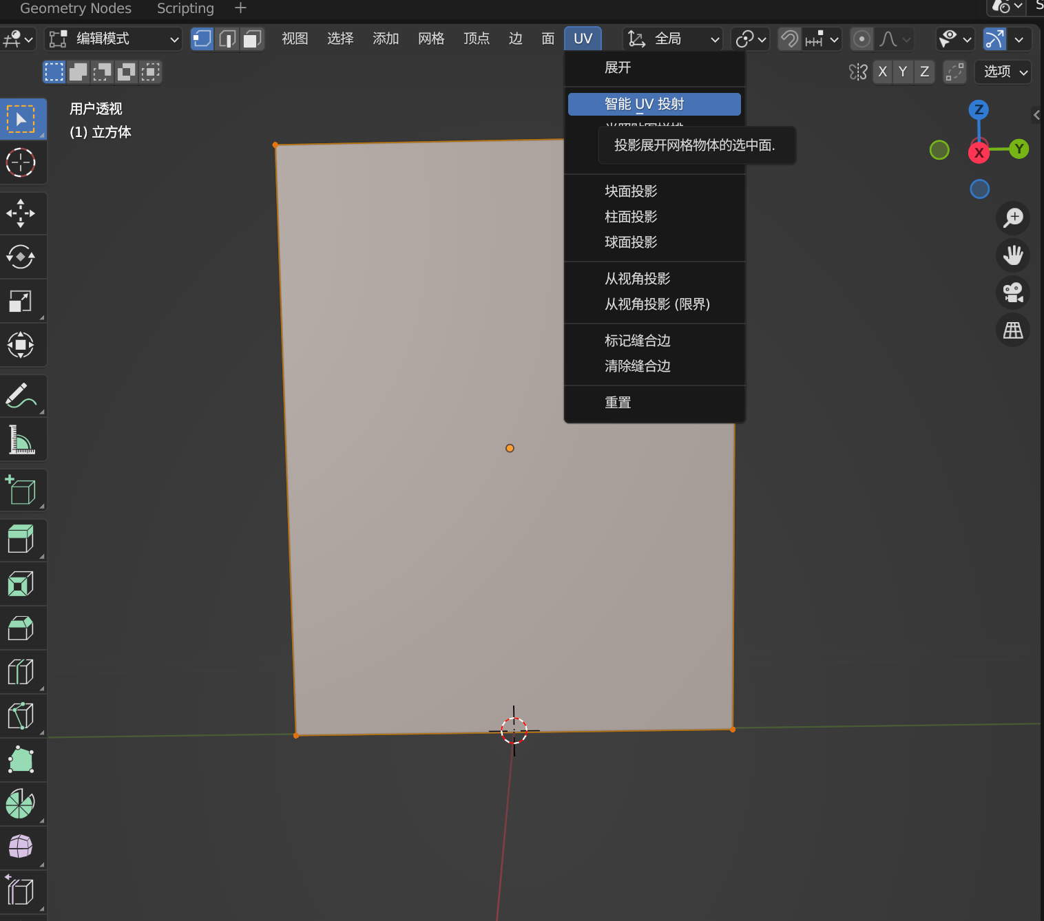
Task: Click the Z axis on navigation gizmo
Action: coord(979,109)
